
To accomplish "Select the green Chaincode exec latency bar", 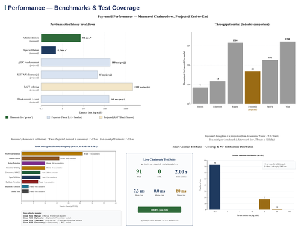I will pos(61,38).
